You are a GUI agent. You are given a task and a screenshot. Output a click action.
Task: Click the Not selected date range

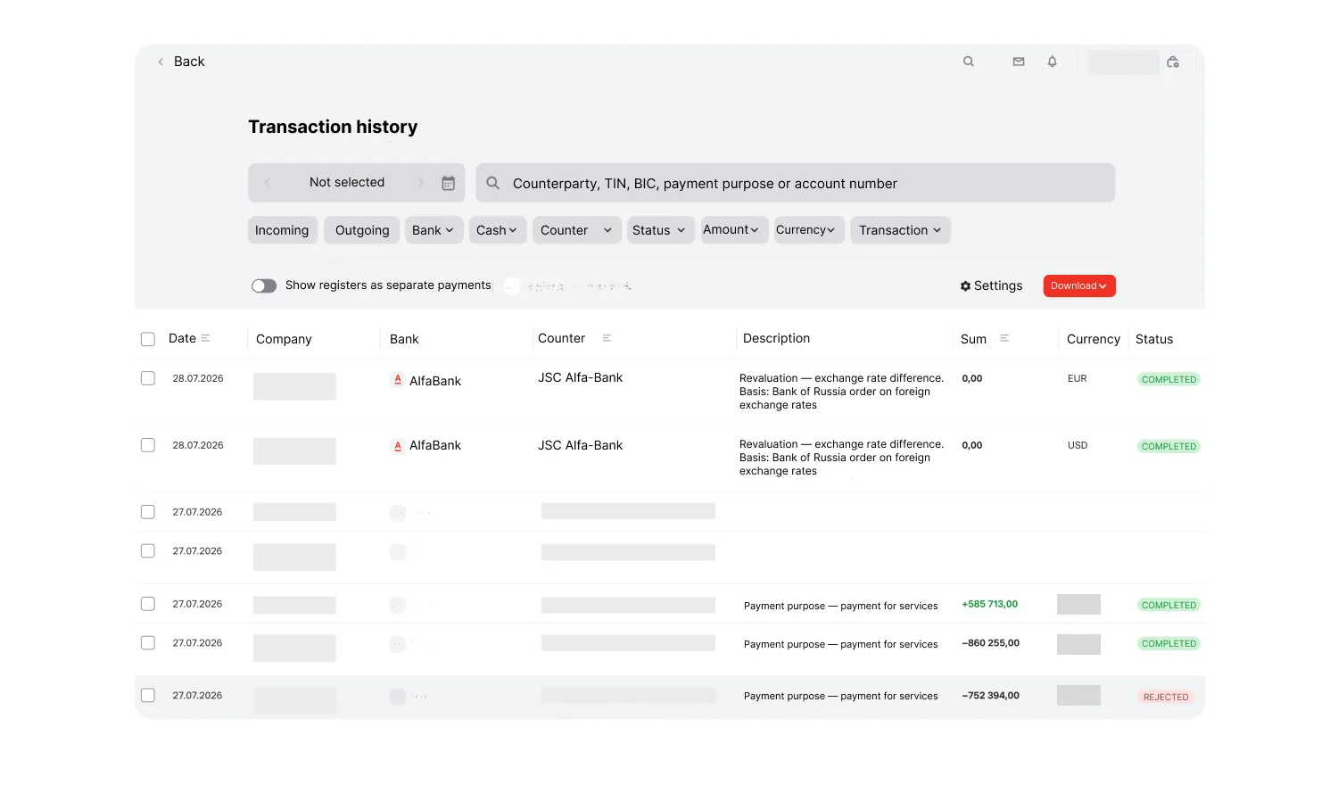coord(347,182)
